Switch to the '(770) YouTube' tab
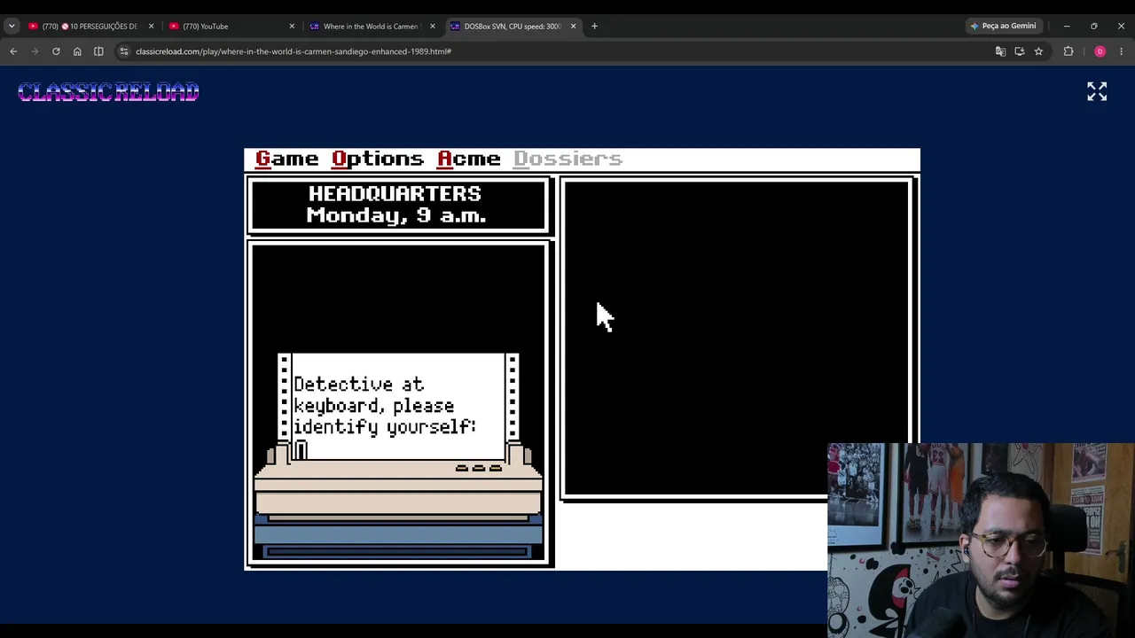Viewport: 1135px width, 638px height. click(x=231, y=27)
